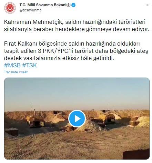Viewport: 152px width, 163px height.
Task: Open the three-dot more options menu
Action: pyautogui.click(x=148, y=5)
